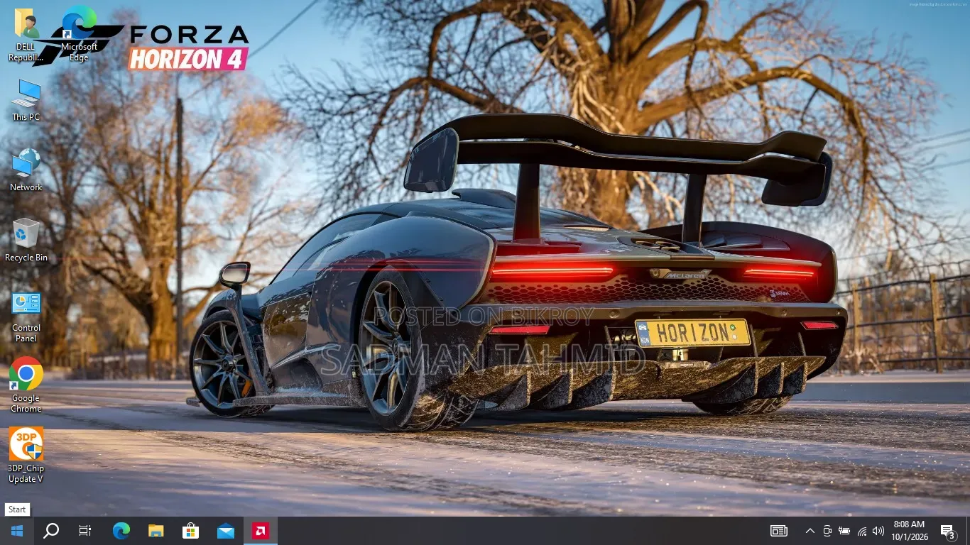This screenshot has height=545, width=970.
Task: Open News and interests in the taskbar
Action: (x=779, y=531)
